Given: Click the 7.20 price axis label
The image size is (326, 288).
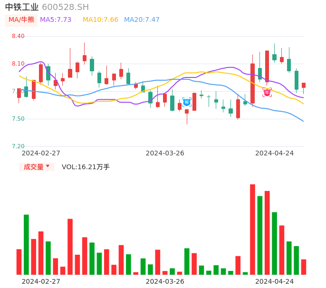Looking at the screenshot, I should (18, 146).
